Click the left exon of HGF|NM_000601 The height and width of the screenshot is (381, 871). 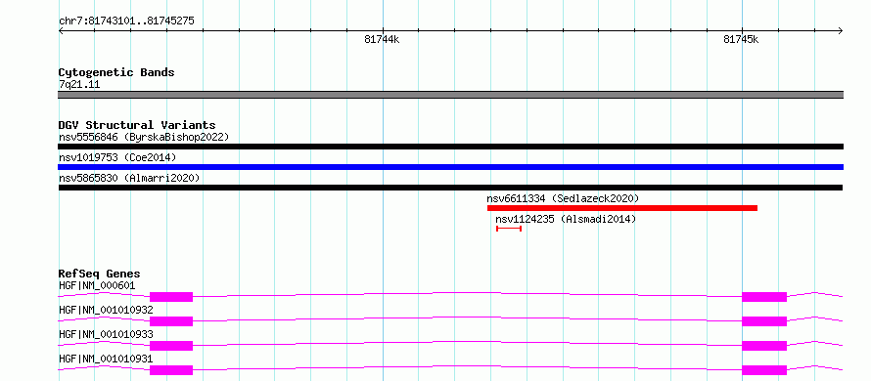pyautogui.click(x=171, y=297)
